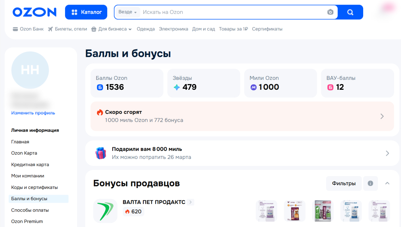Click the pink ВАУ-баллы icon

(x=331, y=87)
